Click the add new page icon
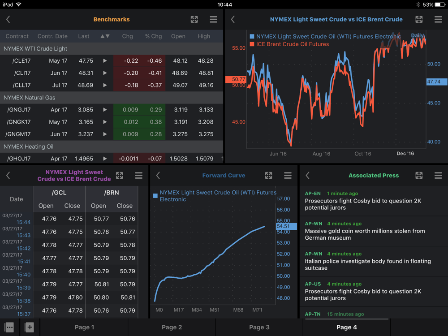The width and height of the screenshot is (448, 336). (29, 327)
